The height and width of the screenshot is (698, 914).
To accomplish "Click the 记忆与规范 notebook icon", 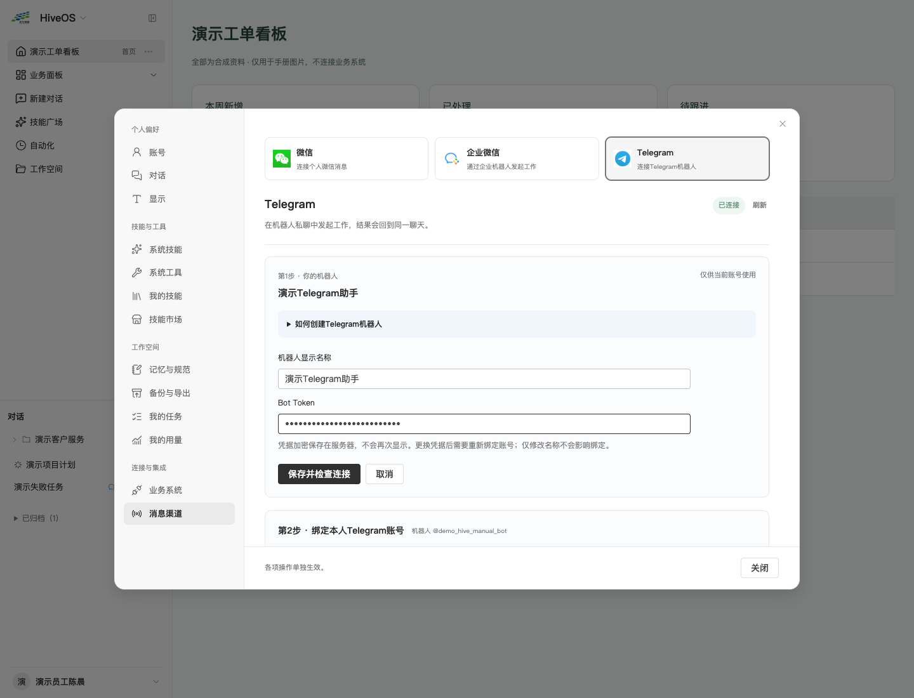I will coord(136,369).
